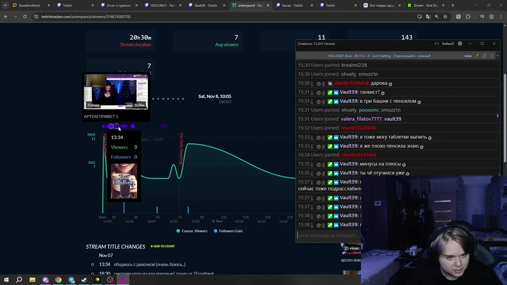Open Chatterino settings gear icon

(460, 44)
